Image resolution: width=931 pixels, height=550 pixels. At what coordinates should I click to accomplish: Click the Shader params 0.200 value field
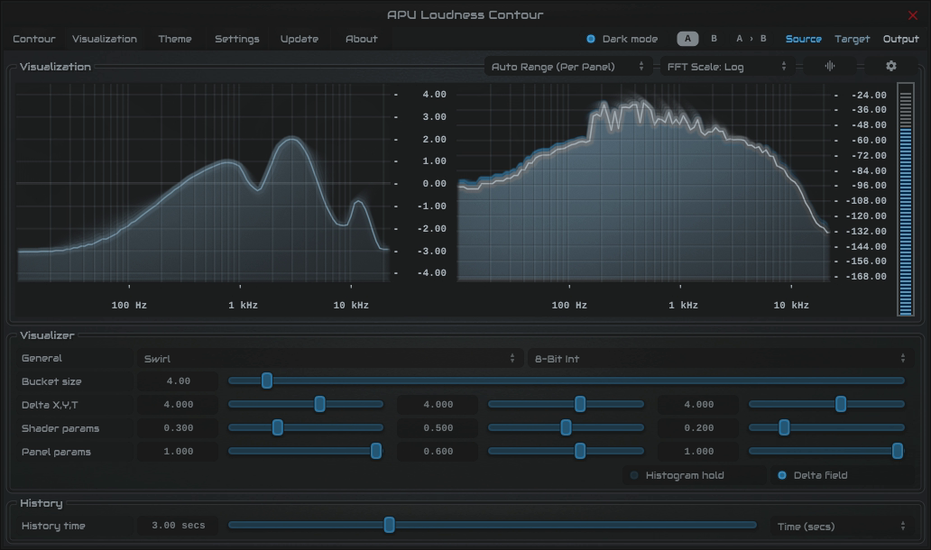coord(699,427)
